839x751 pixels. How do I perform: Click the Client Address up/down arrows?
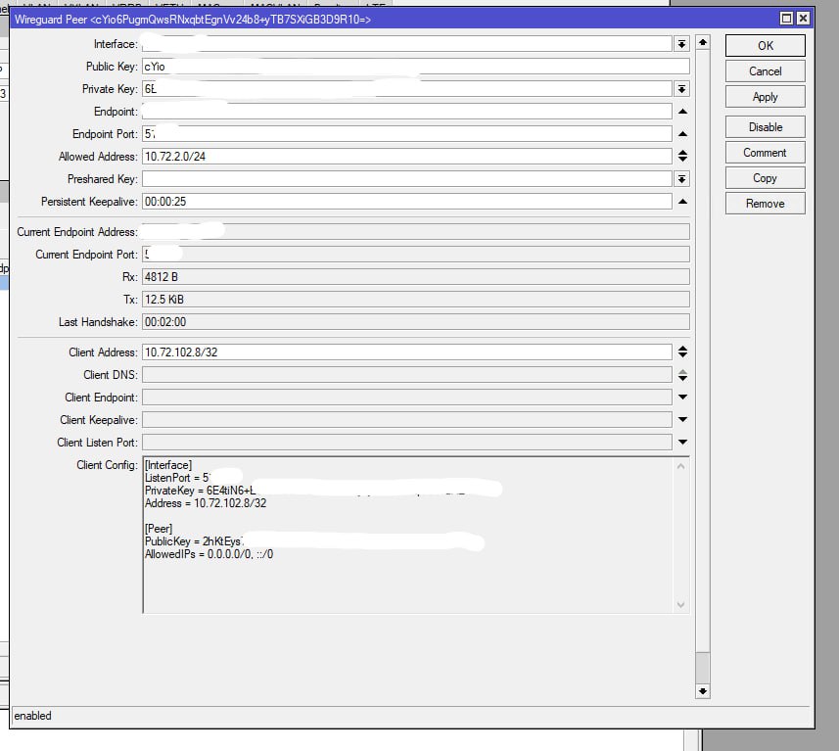click(682, 352)
